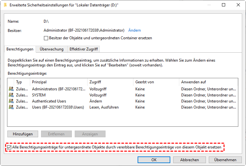Select the 'Authenticated Users' entry
246x166 pixels.
point(49,101)
